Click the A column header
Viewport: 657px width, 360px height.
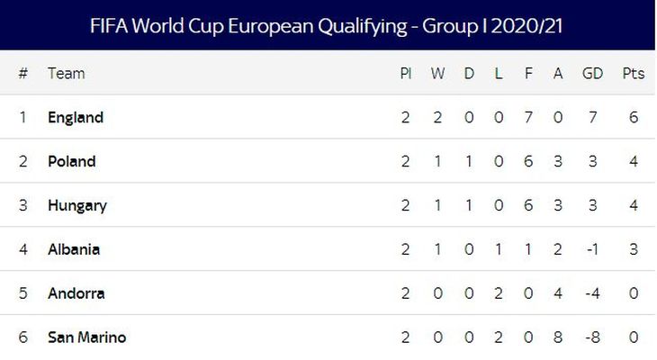coord(558,73)
